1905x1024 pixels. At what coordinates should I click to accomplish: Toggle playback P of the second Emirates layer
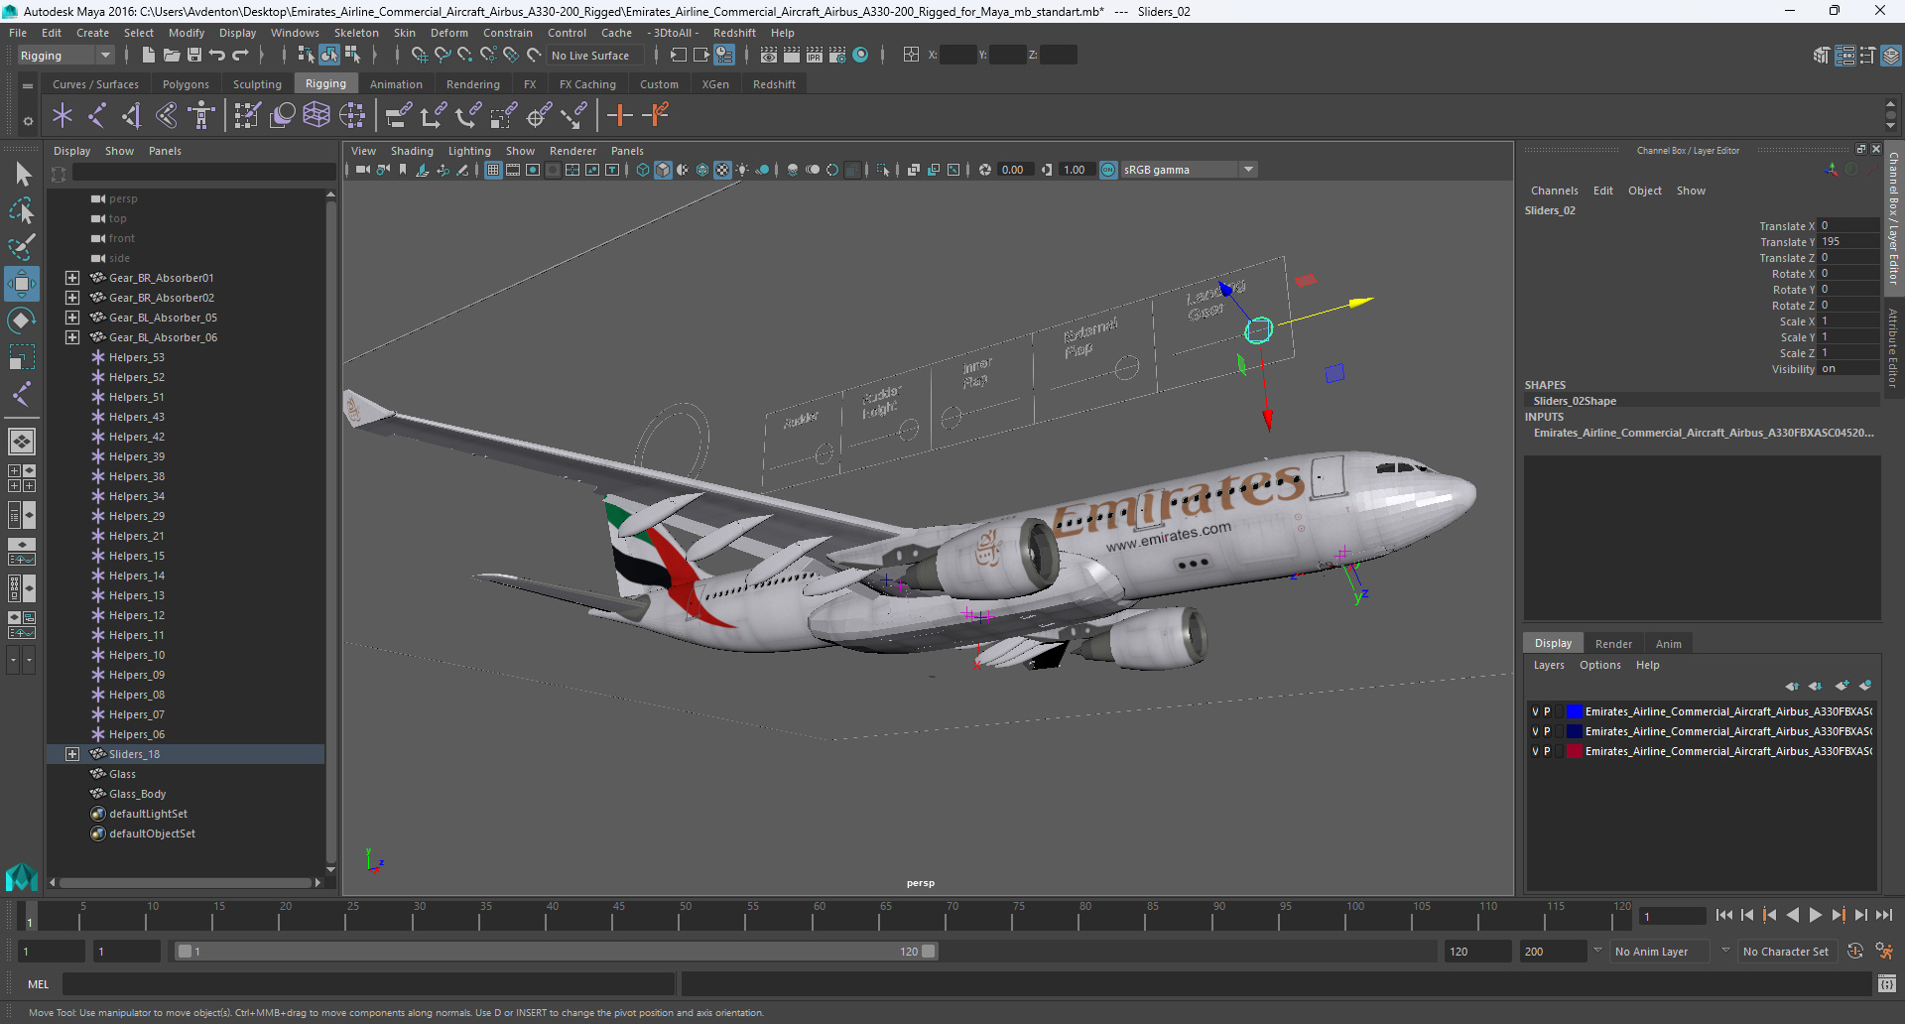tap(1546, 731)
